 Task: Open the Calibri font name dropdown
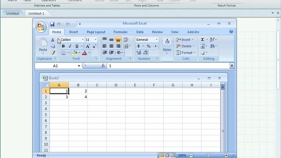coord(83,39)
